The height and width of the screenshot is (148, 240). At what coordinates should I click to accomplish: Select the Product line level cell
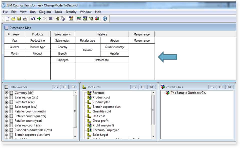(38, 41)
